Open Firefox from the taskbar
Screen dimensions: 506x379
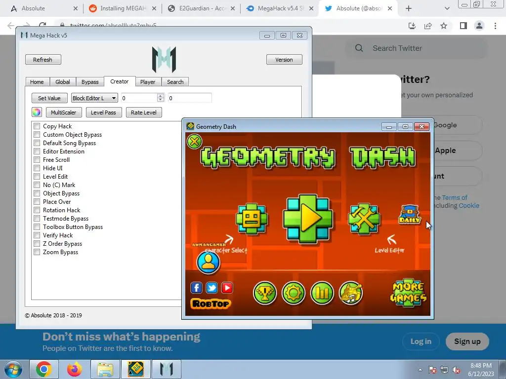tap(75, 369)
